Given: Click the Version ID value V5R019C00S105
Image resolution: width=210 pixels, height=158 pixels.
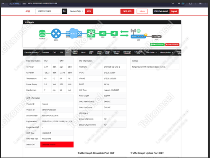Looking at the screenshot, I should 49,110.
